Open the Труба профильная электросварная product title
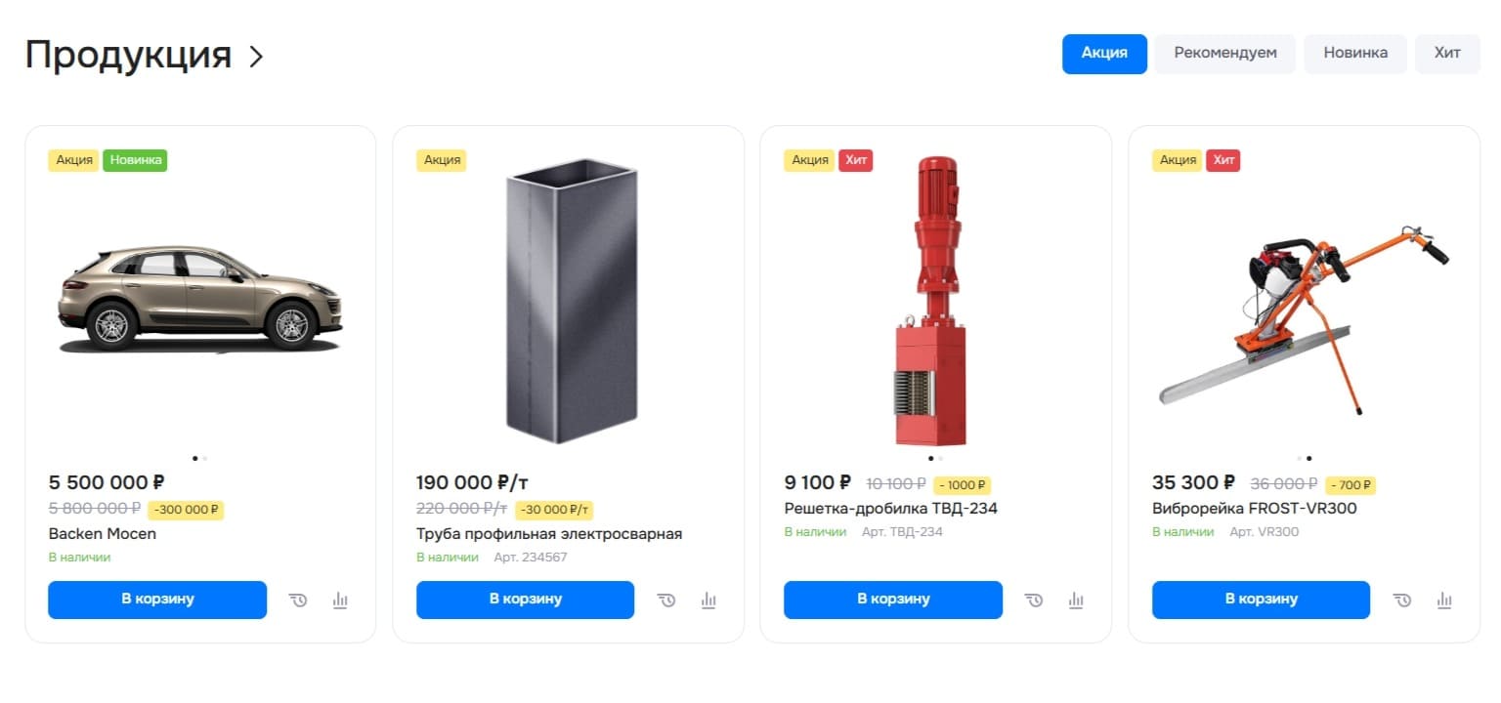This screenshot has height=703, width=1501. [x=549, y=534]
